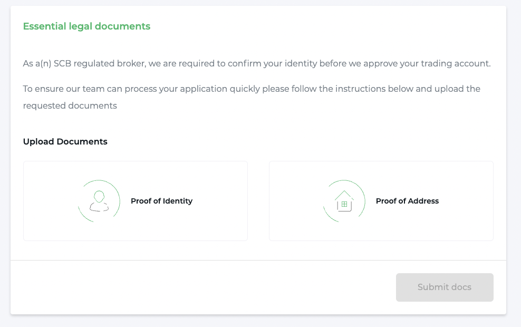Click empty space right of Proof of Identity label
The image size is (521, 327).
221,201
